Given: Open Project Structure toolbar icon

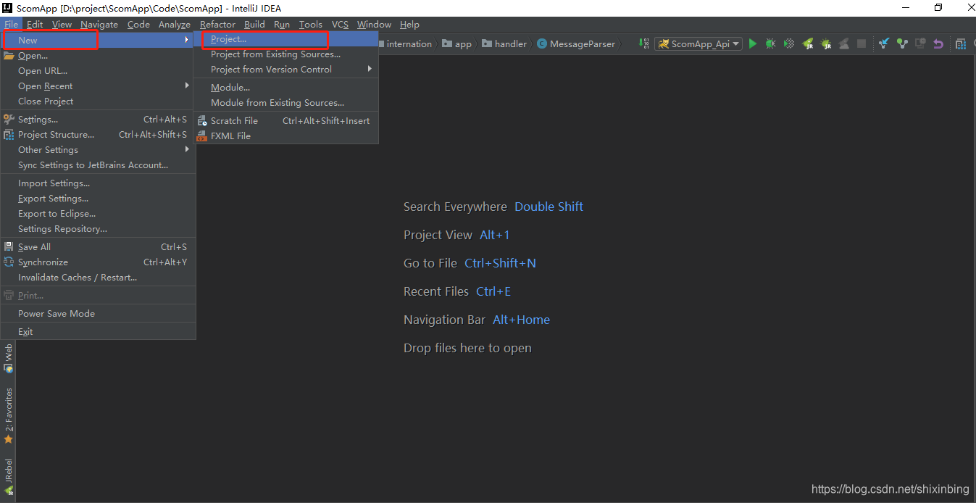Looking at the screenshot, I should click(961, 43).
